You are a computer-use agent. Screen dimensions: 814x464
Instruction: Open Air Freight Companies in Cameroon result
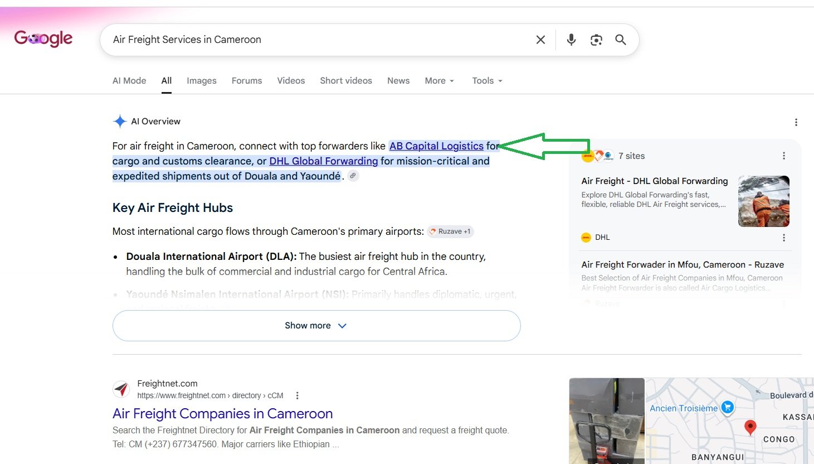point(222,414)
